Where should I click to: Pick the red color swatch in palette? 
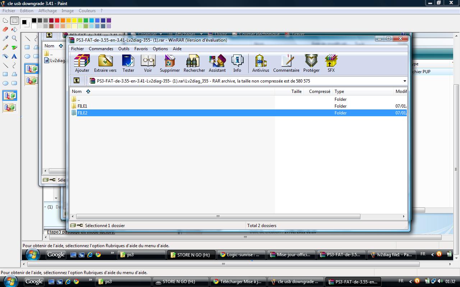(57, 20)
